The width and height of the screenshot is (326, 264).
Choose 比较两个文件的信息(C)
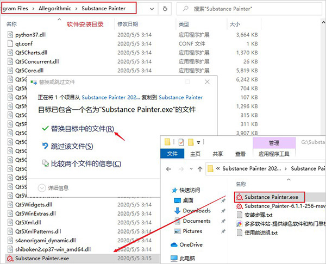coord(81,164)
